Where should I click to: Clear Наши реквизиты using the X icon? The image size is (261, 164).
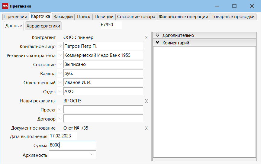146,101
